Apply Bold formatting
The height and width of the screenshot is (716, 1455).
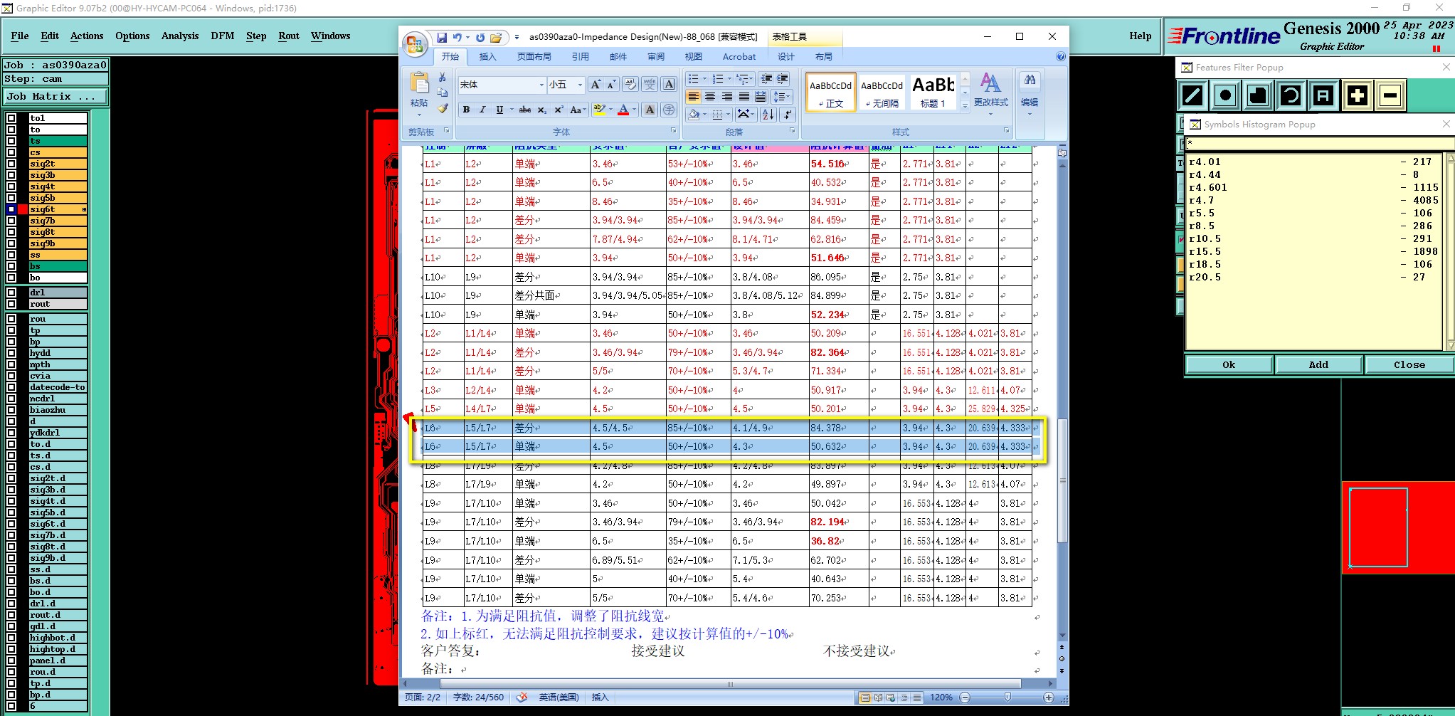coord(466,110)
